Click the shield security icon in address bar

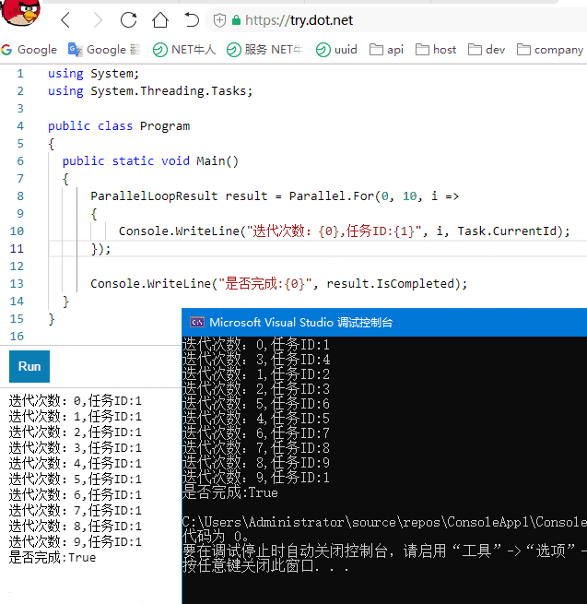219,20
